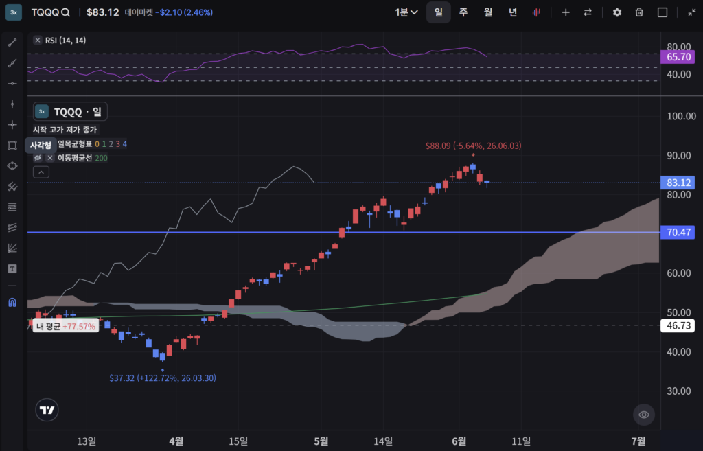Click the 70.47 horizontal line price label
Screen dimensions: 703x451
tap(678, 232)
